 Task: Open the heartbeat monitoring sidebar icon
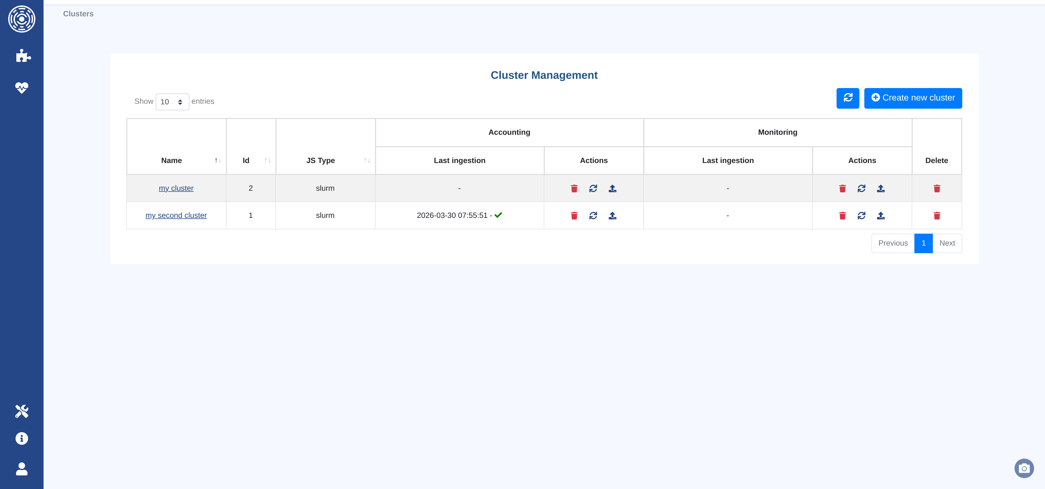click(22, 87)
